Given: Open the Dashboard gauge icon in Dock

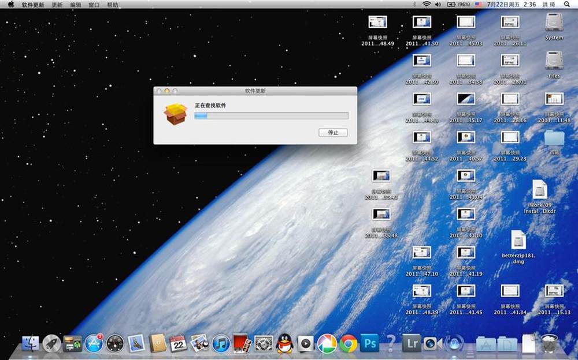Looking at the screenshot, I should [x=115, y=343].
